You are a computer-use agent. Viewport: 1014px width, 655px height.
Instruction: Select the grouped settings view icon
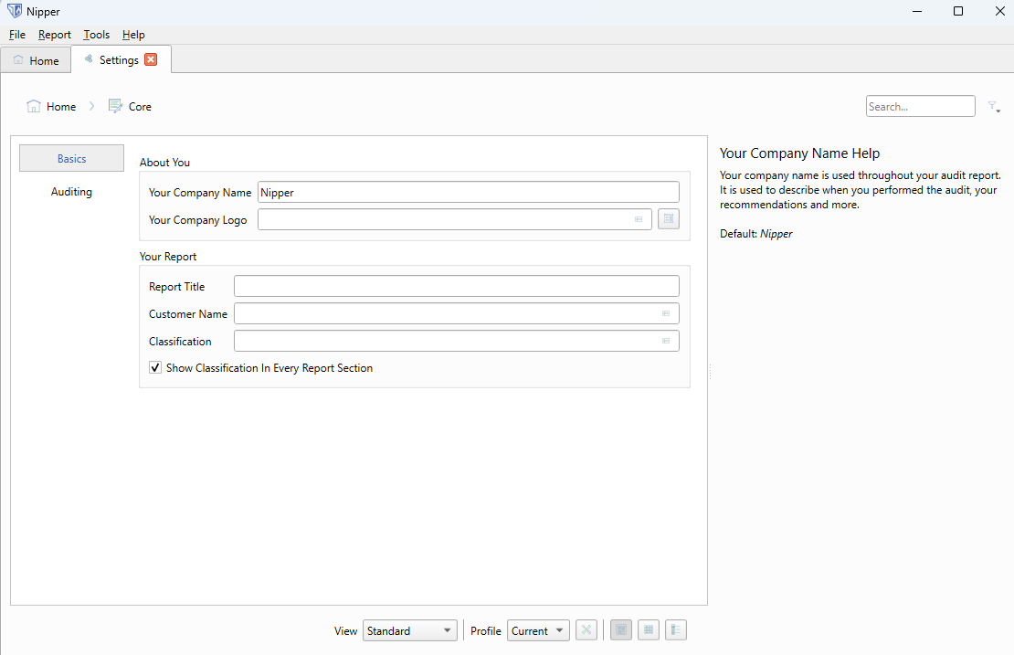coord(620,629)
